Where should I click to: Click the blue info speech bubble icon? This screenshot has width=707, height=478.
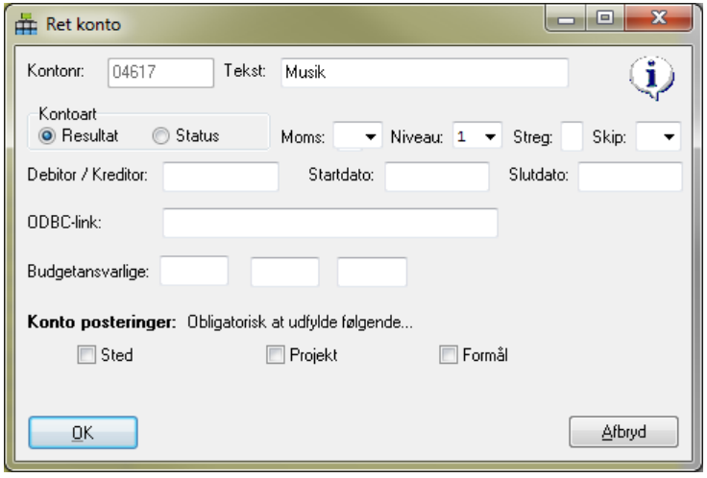pos(651,78)
